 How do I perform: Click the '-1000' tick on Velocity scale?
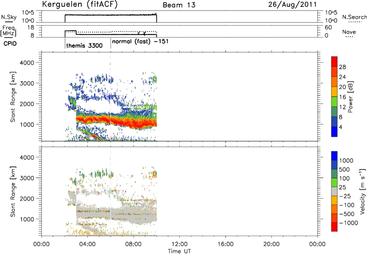[348, 223]
